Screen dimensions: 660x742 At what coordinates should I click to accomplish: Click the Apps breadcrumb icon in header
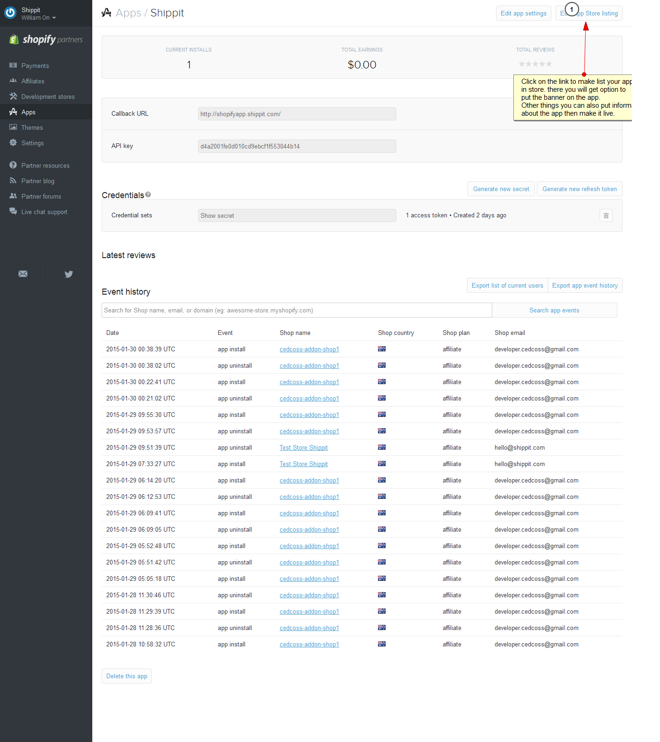106,13
